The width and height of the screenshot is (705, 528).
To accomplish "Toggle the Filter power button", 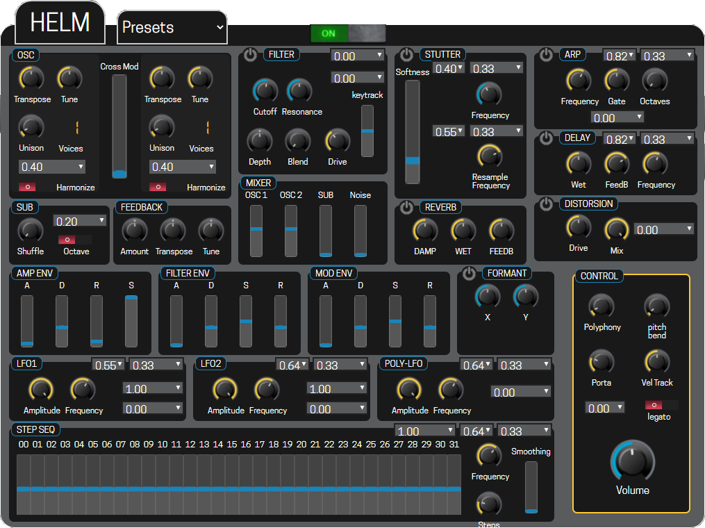I will [250, 55].
